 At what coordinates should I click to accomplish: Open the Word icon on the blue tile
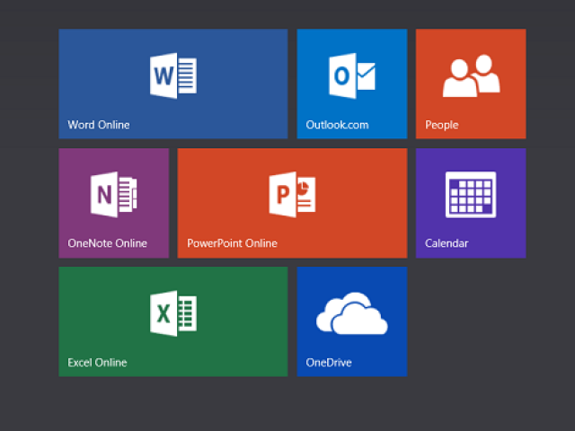pyautogui.click(x=173, y=75)
